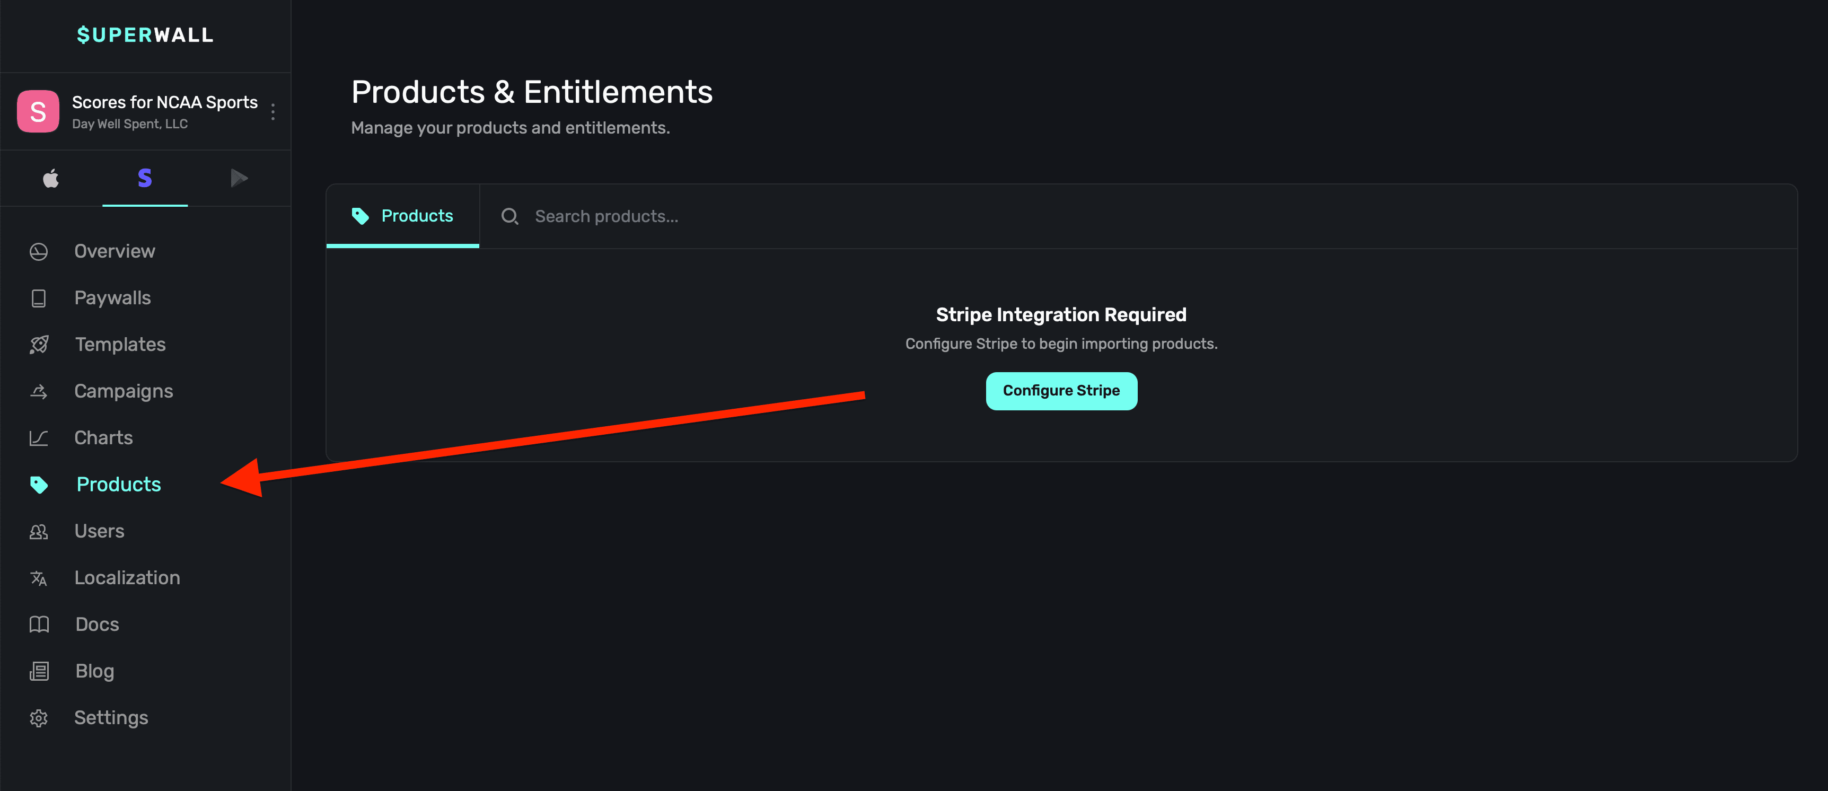Click the Localization translate icon
This screenshot has height=791, width=1828.
39,578
